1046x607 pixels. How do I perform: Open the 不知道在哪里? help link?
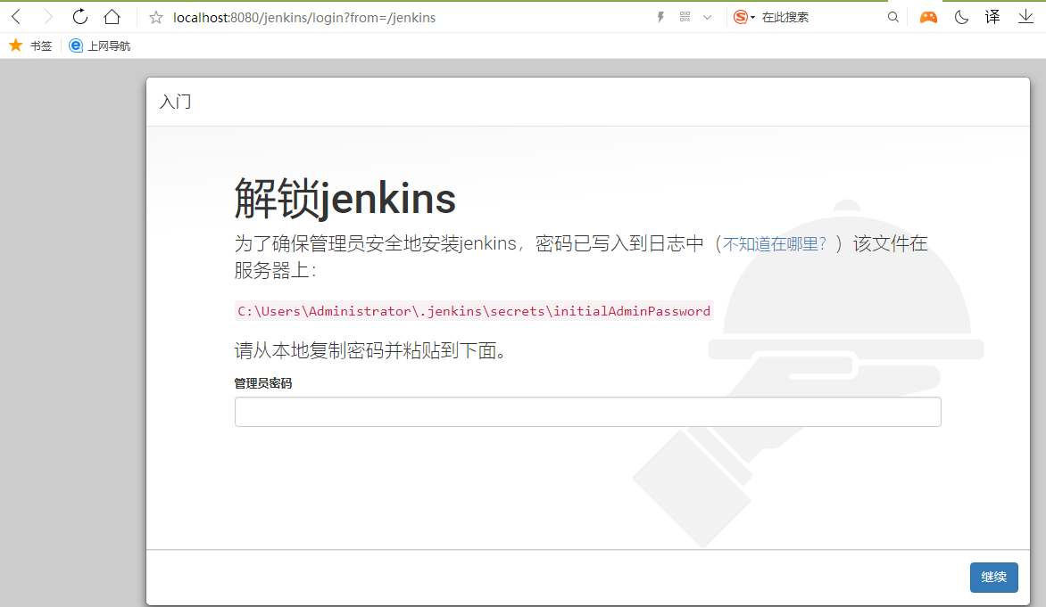pyautogui.click(x=775, y=244)
